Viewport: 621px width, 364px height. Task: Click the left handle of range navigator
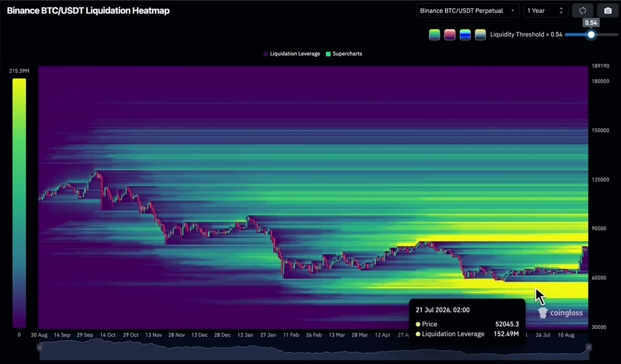pyautogui.click(x=39, y=347)
